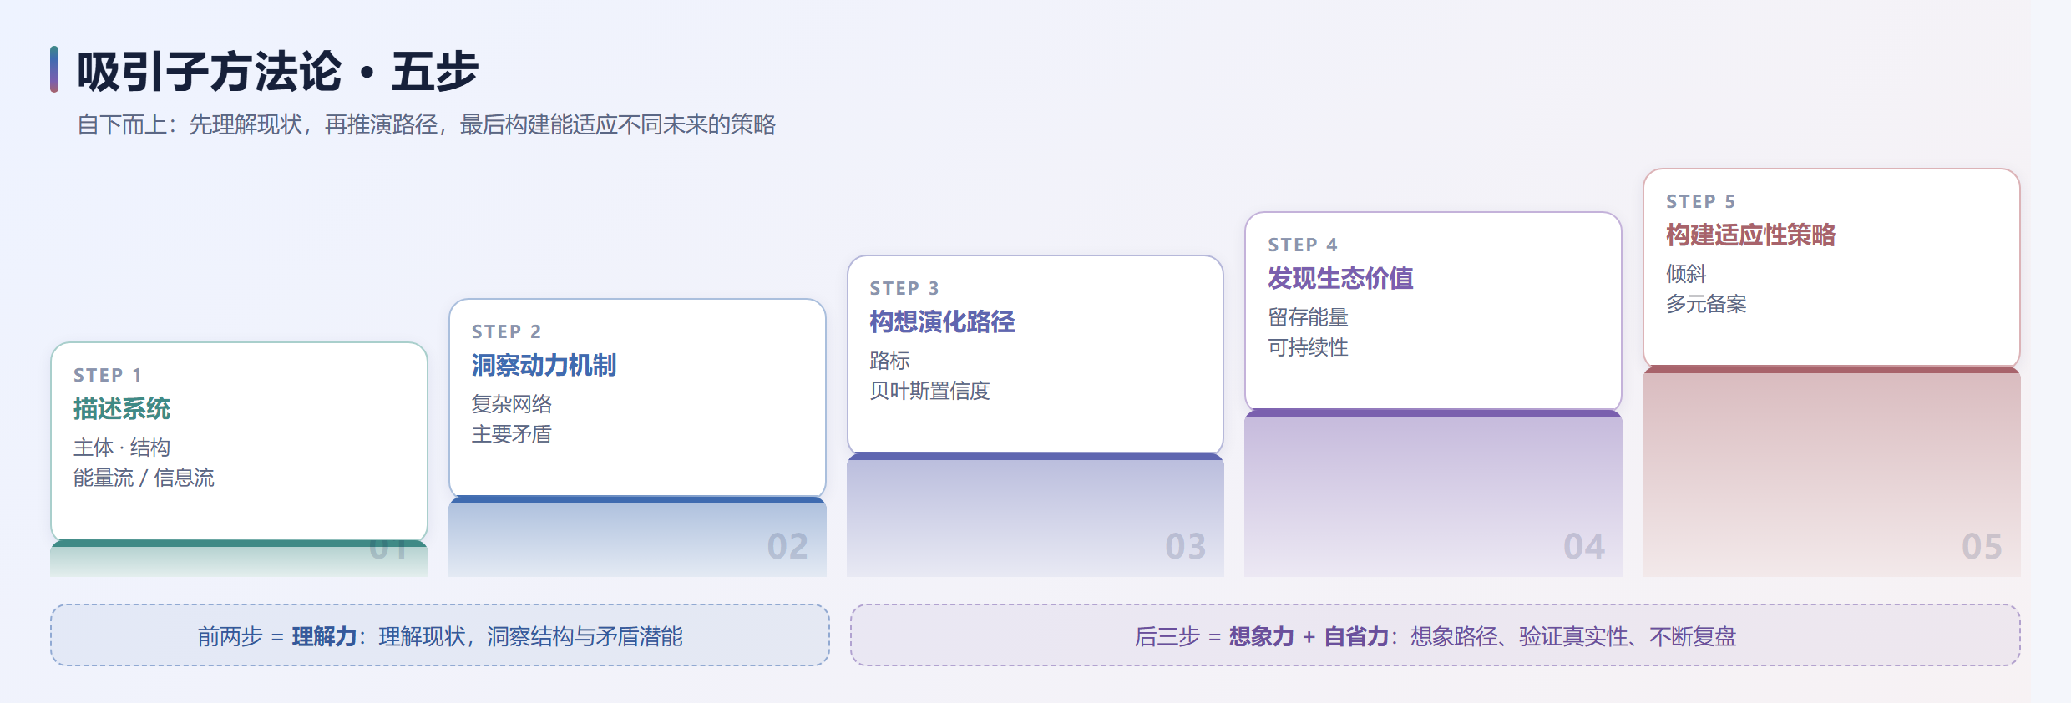Select the 贝叶斯置信度 text

point(929,391)
